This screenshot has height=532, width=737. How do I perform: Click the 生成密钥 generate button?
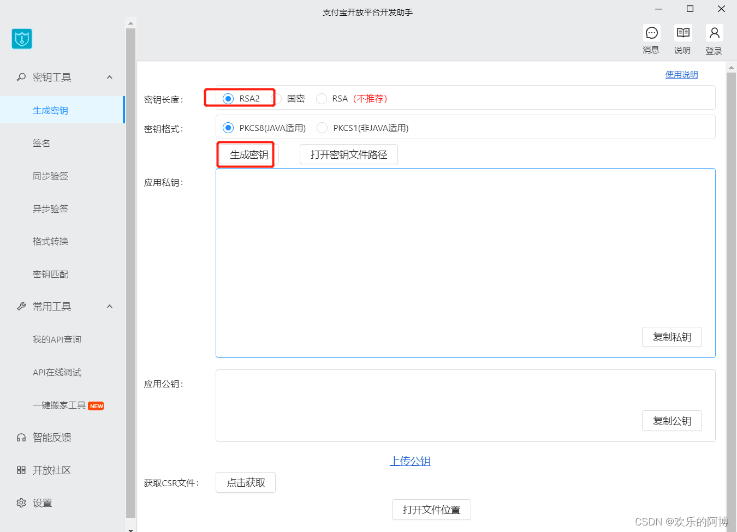click(x=248, y=154)
